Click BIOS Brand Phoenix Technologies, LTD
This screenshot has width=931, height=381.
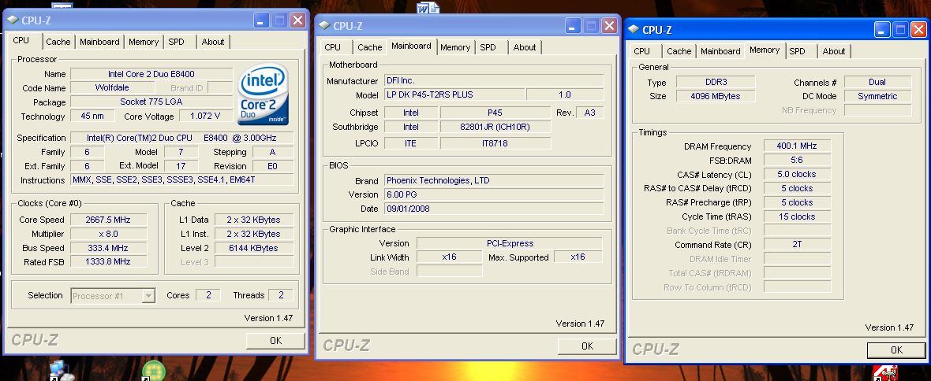494,180
